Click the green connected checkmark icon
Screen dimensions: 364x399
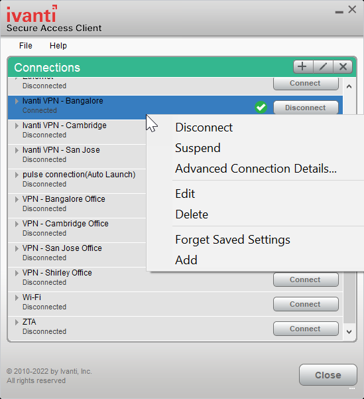[x=261, y=107]
